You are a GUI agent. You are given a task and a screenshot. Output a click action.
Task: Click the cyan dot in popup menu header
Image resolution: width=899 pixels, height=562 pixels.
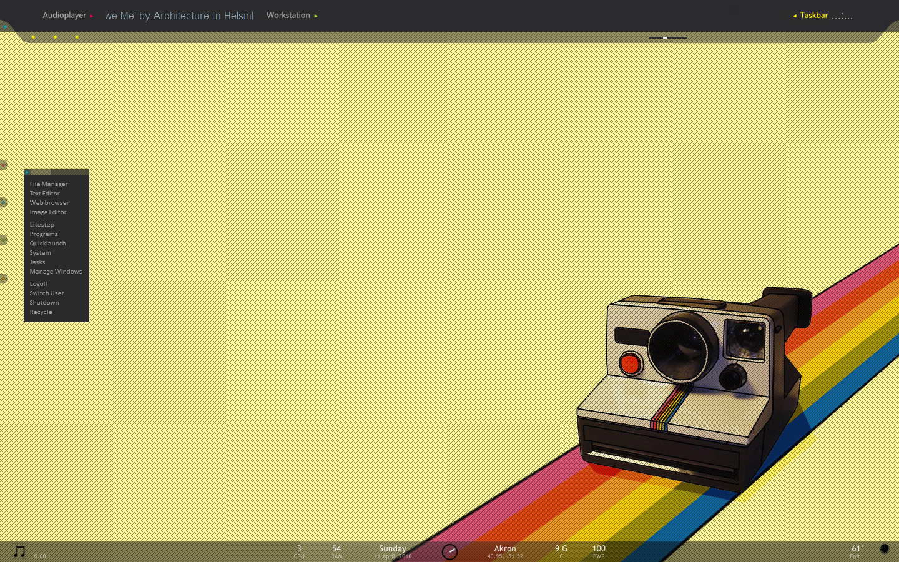(x=27, y=172)
